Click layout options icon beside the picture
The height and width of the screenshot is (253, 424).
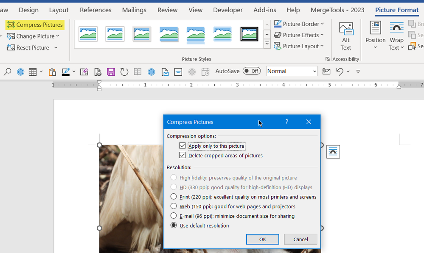click(333, 152)
